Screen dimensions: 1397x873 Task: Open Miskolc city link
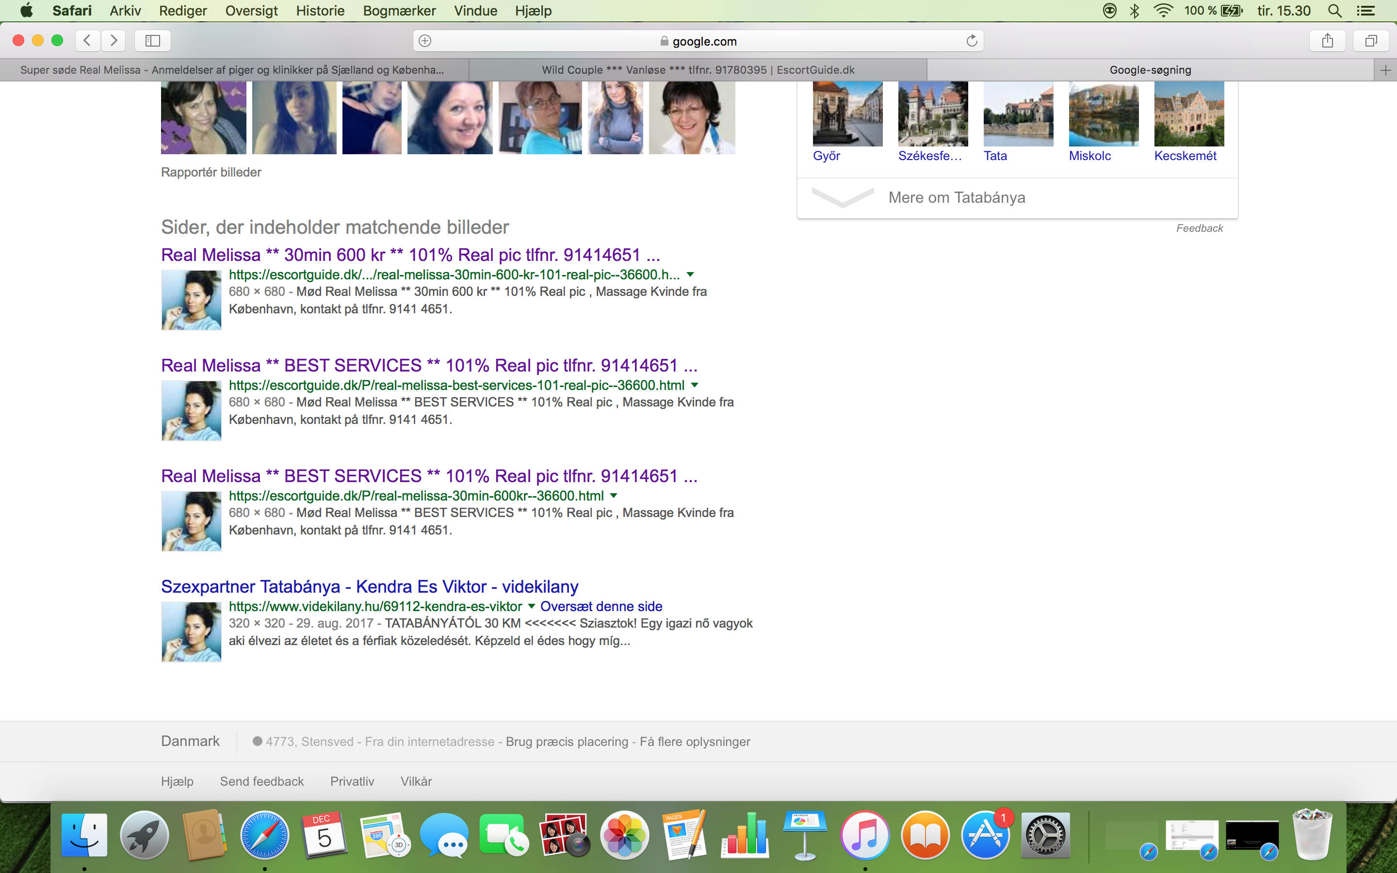[x=1089, y=156]
